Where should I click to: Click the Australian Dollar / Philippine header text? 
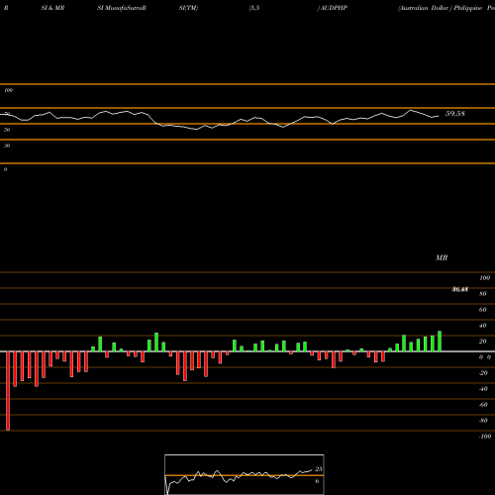click(441, 8)
